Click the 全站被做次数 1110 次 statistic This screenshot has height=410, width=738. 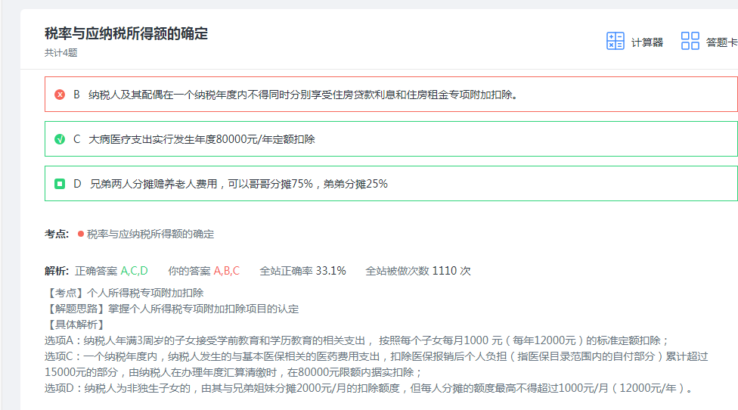418,271
